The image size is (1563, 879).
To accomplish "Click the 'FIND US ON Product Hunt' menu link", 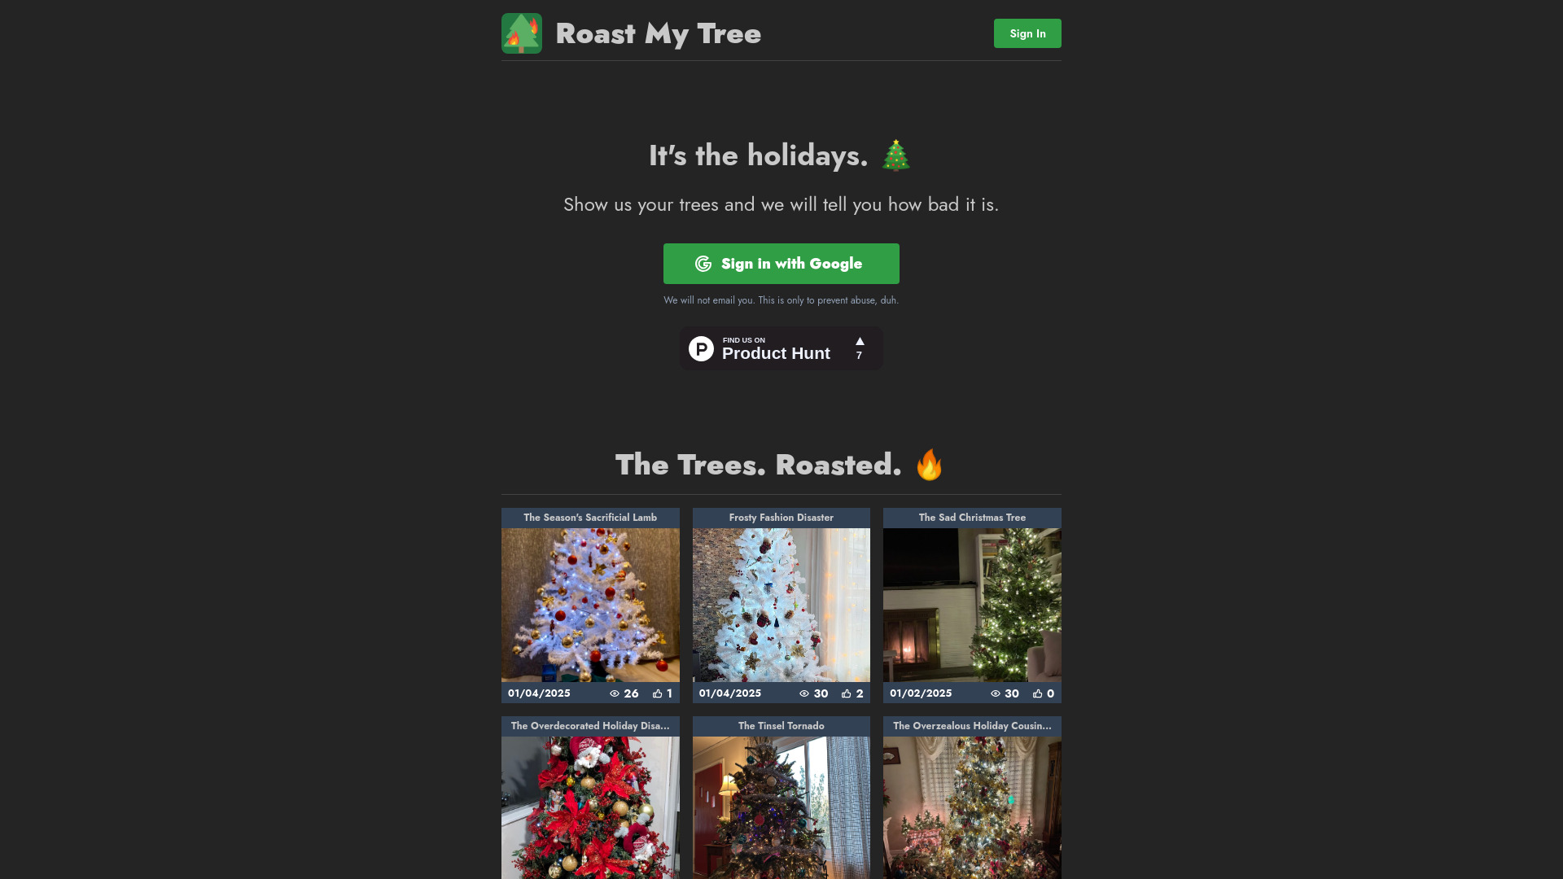I will coord(781,348).
